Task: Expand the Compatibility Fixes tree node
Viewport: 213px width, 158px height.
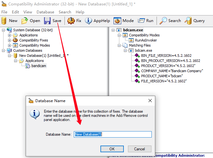Action: click(x=9, y=40)
